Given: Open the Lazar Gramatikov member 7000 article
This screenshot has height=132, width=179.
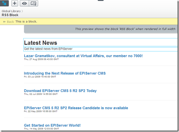Looking at the screenshot, I should [83, 56].
